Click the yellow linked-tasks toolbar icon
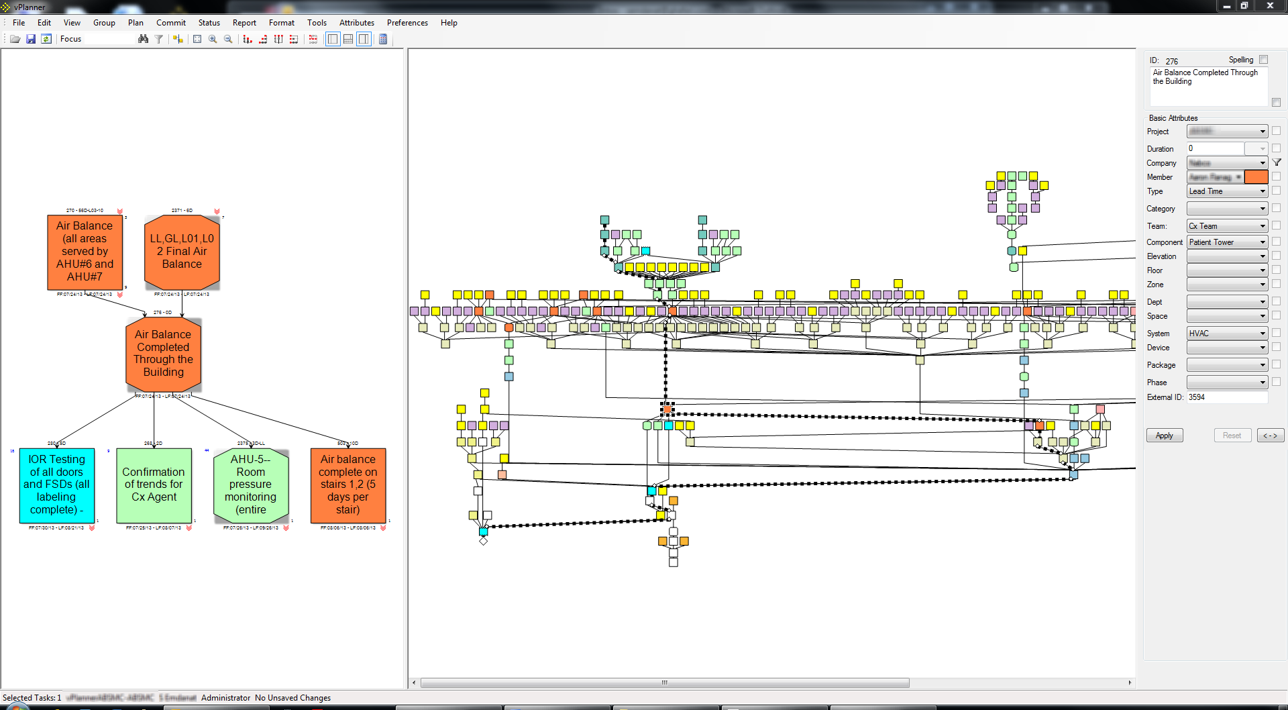Viewport: 1288px width, 710px height. (x=178, y=39)
